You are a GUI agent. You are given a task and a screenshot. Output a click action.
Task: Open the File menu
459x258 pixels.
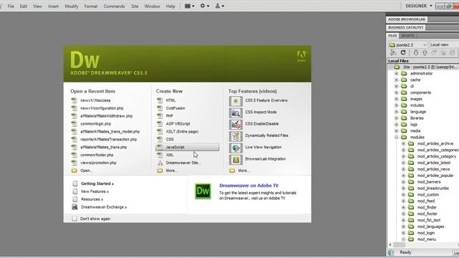click(11, 6)
